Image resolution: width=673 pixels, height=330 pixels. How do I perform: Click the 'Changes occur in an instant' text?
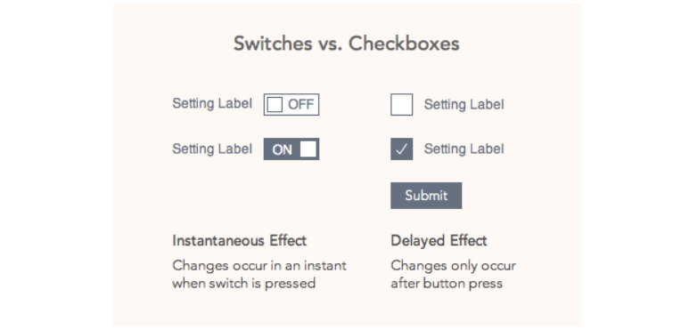pyautogui.click(x=259, y=265)
